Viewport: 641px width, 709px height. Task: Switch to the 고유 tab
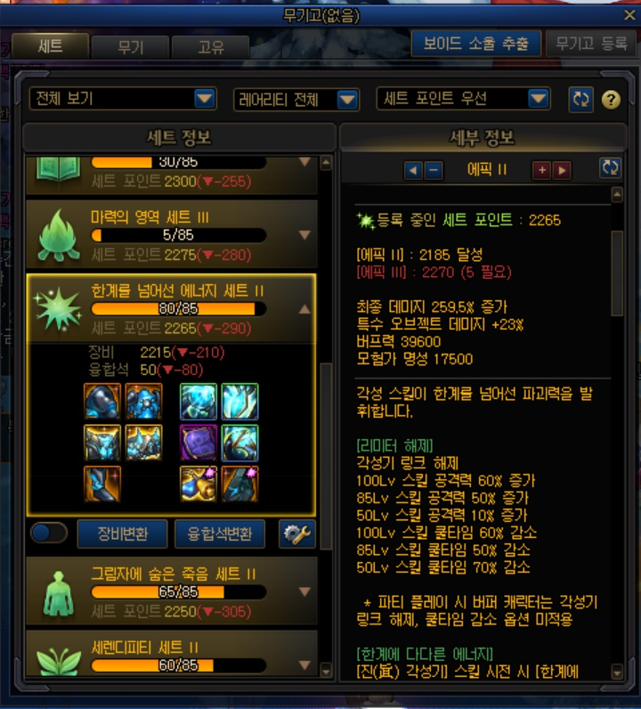pyautogui.click(x=211, y=47)
